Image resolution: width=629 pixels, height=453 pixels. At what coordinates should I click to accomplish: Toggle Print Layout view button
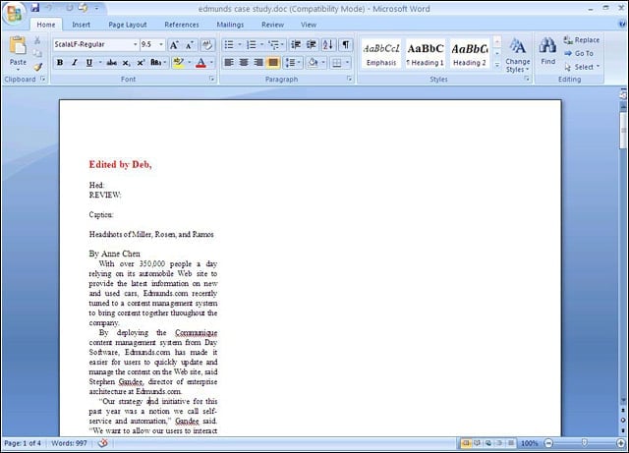tap(466, 443)
